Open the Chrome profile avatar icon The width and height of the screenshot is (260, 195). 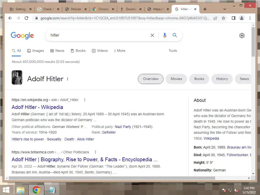point(242,18)
